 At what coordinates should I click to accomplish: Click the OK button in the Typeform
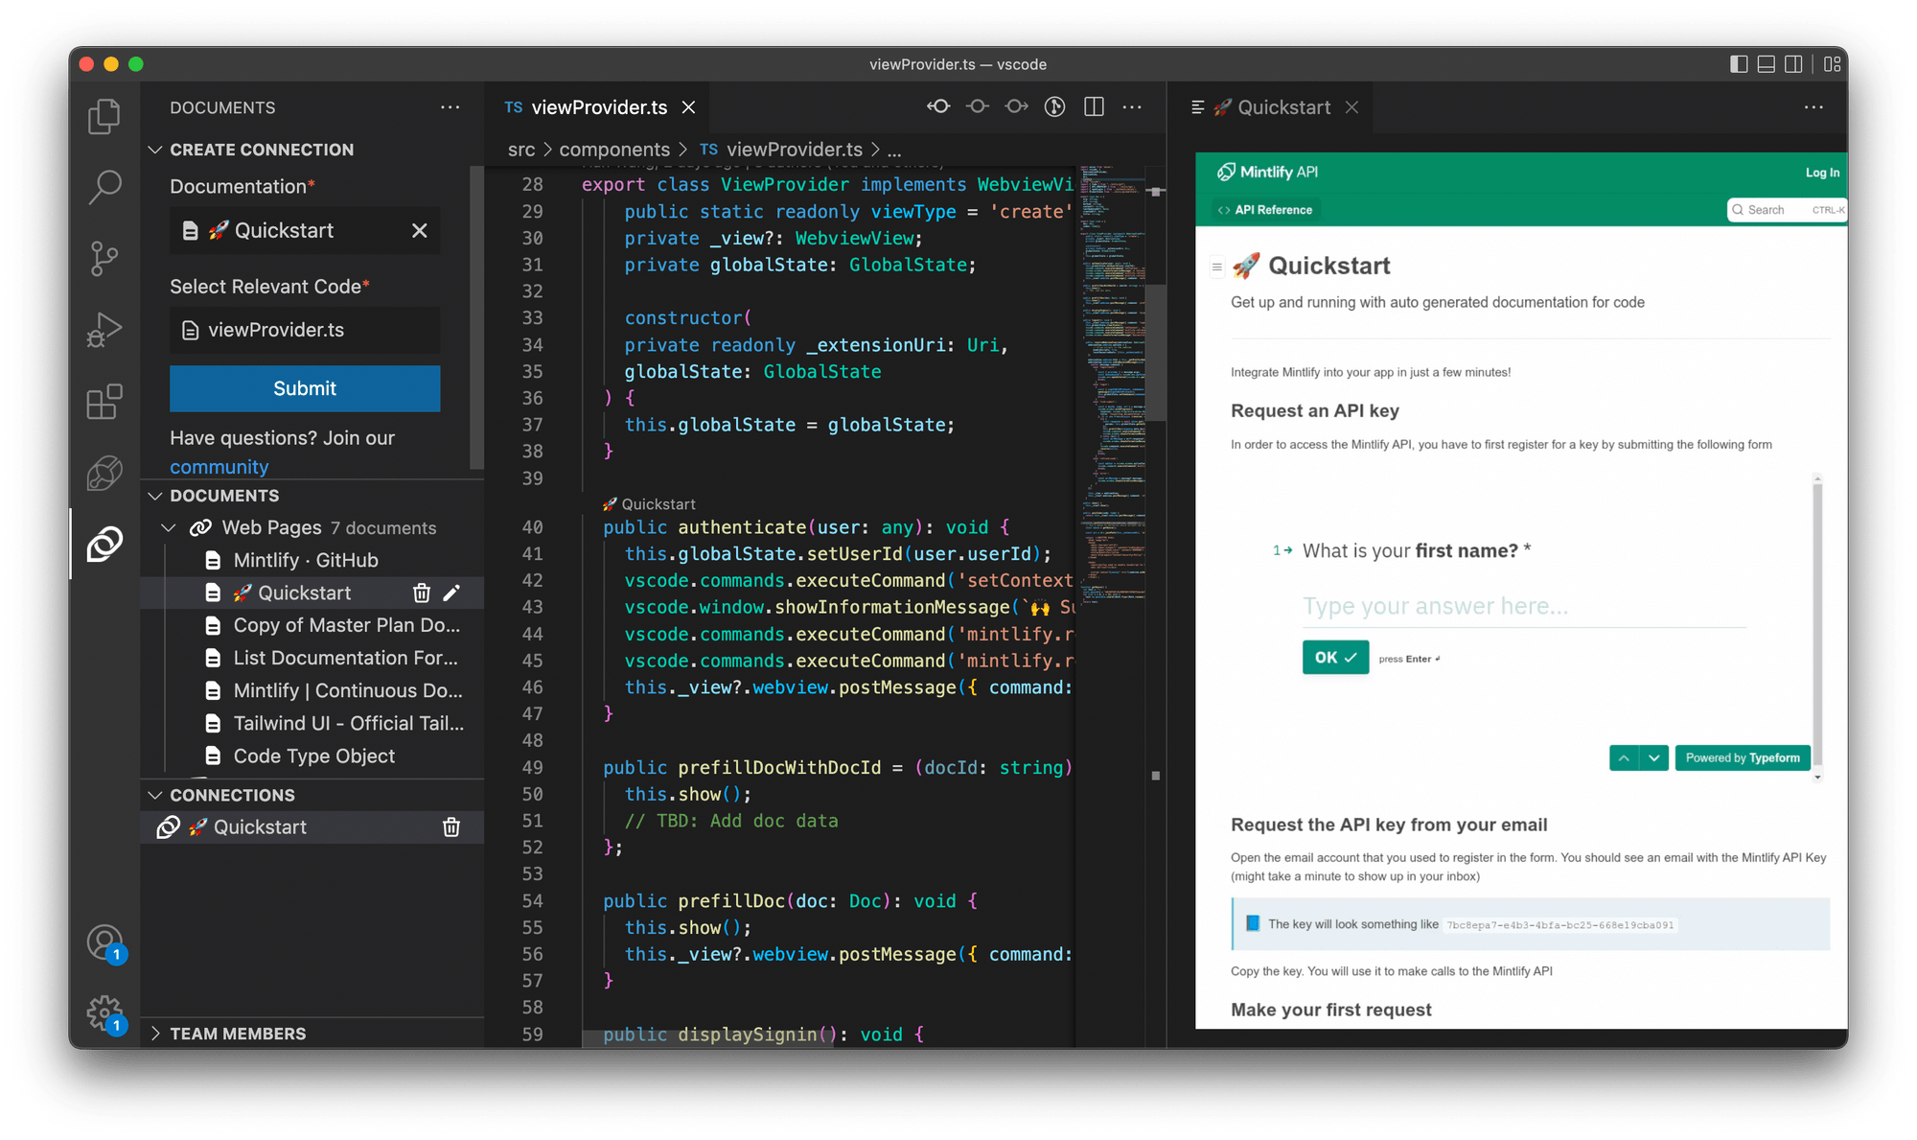(x=1334, y=657)
